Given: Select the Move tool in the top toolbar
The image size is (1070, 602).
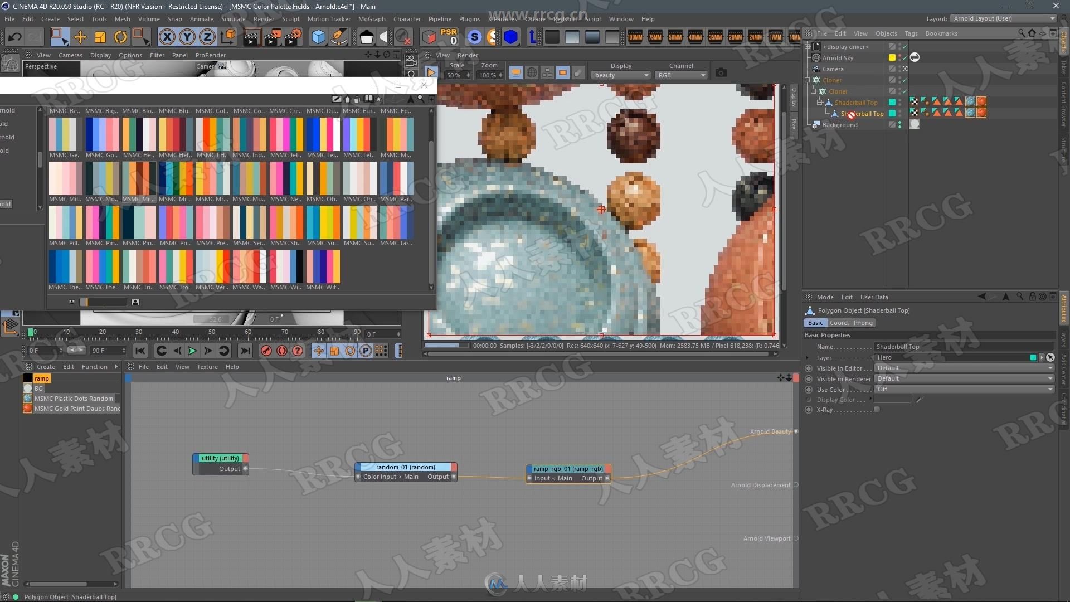Looking at the screenshot, I should pyautogui.click(x=80, y=37).
